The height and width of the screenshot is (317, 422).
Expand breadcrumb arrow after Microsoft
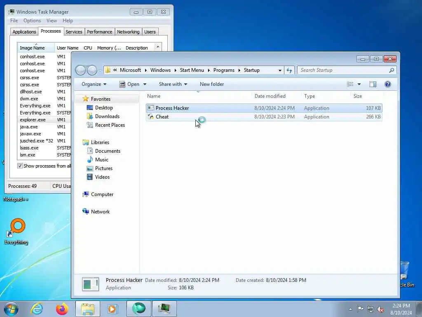145,70
